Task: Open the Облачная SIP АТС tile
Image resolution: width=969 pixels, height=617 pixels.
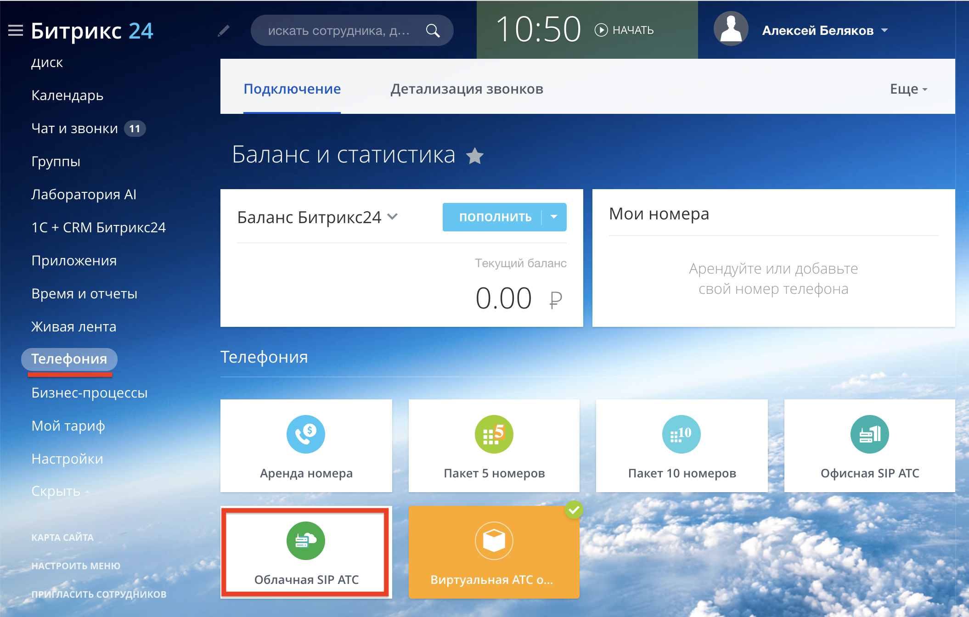Action: coord(306,552)
